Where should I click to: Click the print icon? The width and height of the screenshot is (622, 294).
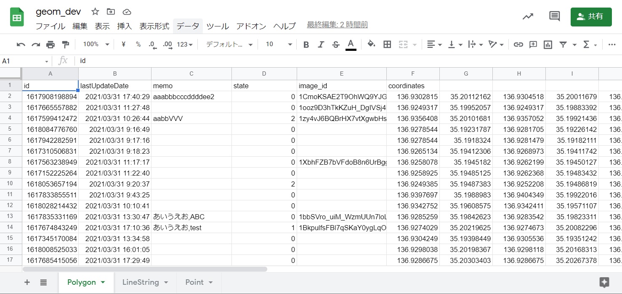pyautogui.click(x=51, y=45)
